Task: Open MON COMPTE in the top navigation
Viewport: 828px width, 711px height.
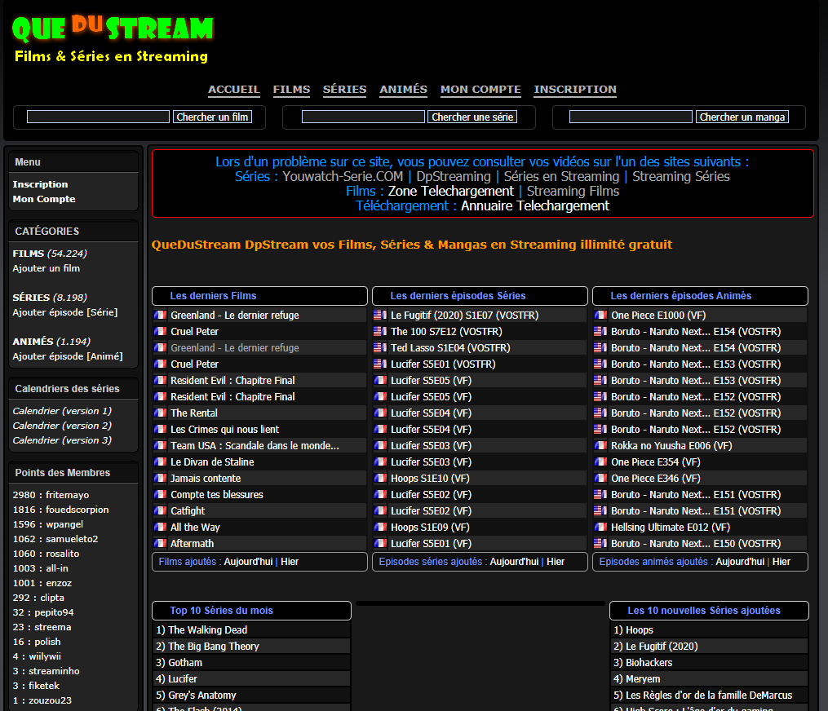Action: click(480, 89)
